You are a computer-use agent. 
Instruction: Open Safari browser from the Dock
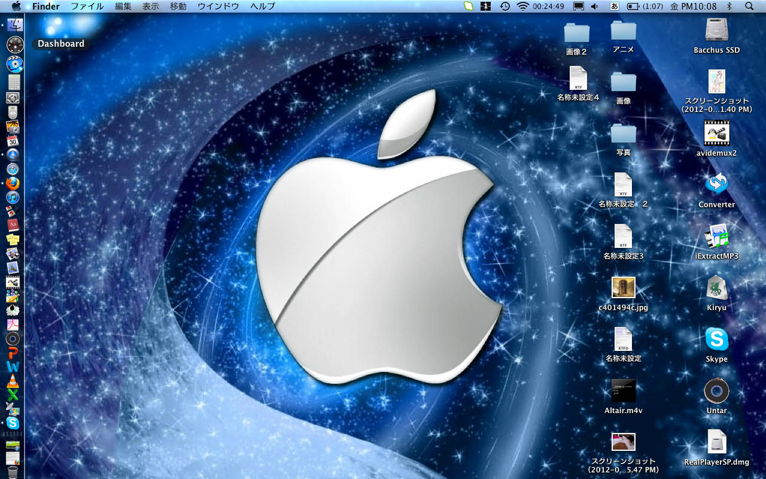[x=13, y=169]
